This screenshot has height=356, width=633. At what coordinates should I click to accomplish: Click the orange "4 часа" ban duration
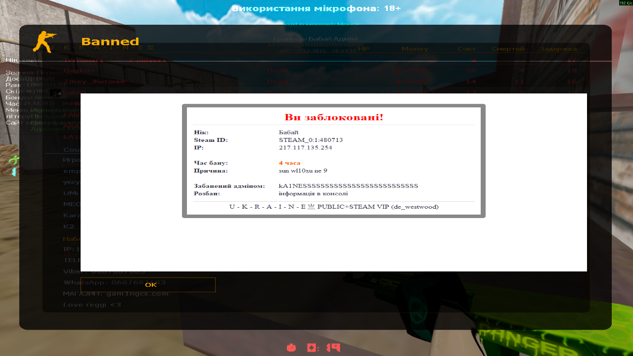pos(289,163)
